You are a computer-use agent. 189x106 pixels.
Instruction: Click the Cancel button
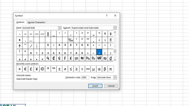[x=111, y=86]
